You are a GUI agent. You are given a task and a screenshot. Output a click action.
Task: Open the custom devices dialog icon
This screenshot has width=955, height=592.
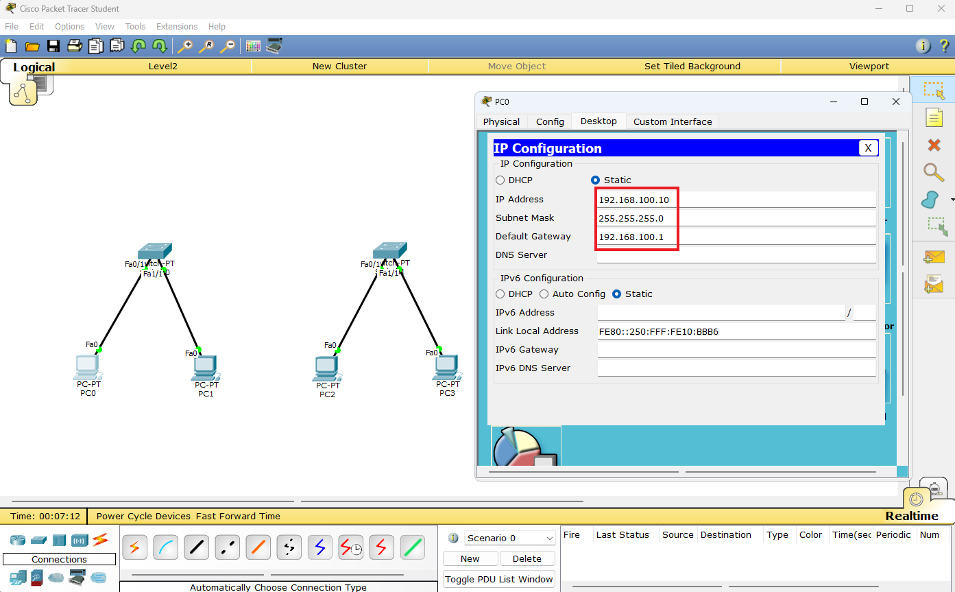(275, 47)
